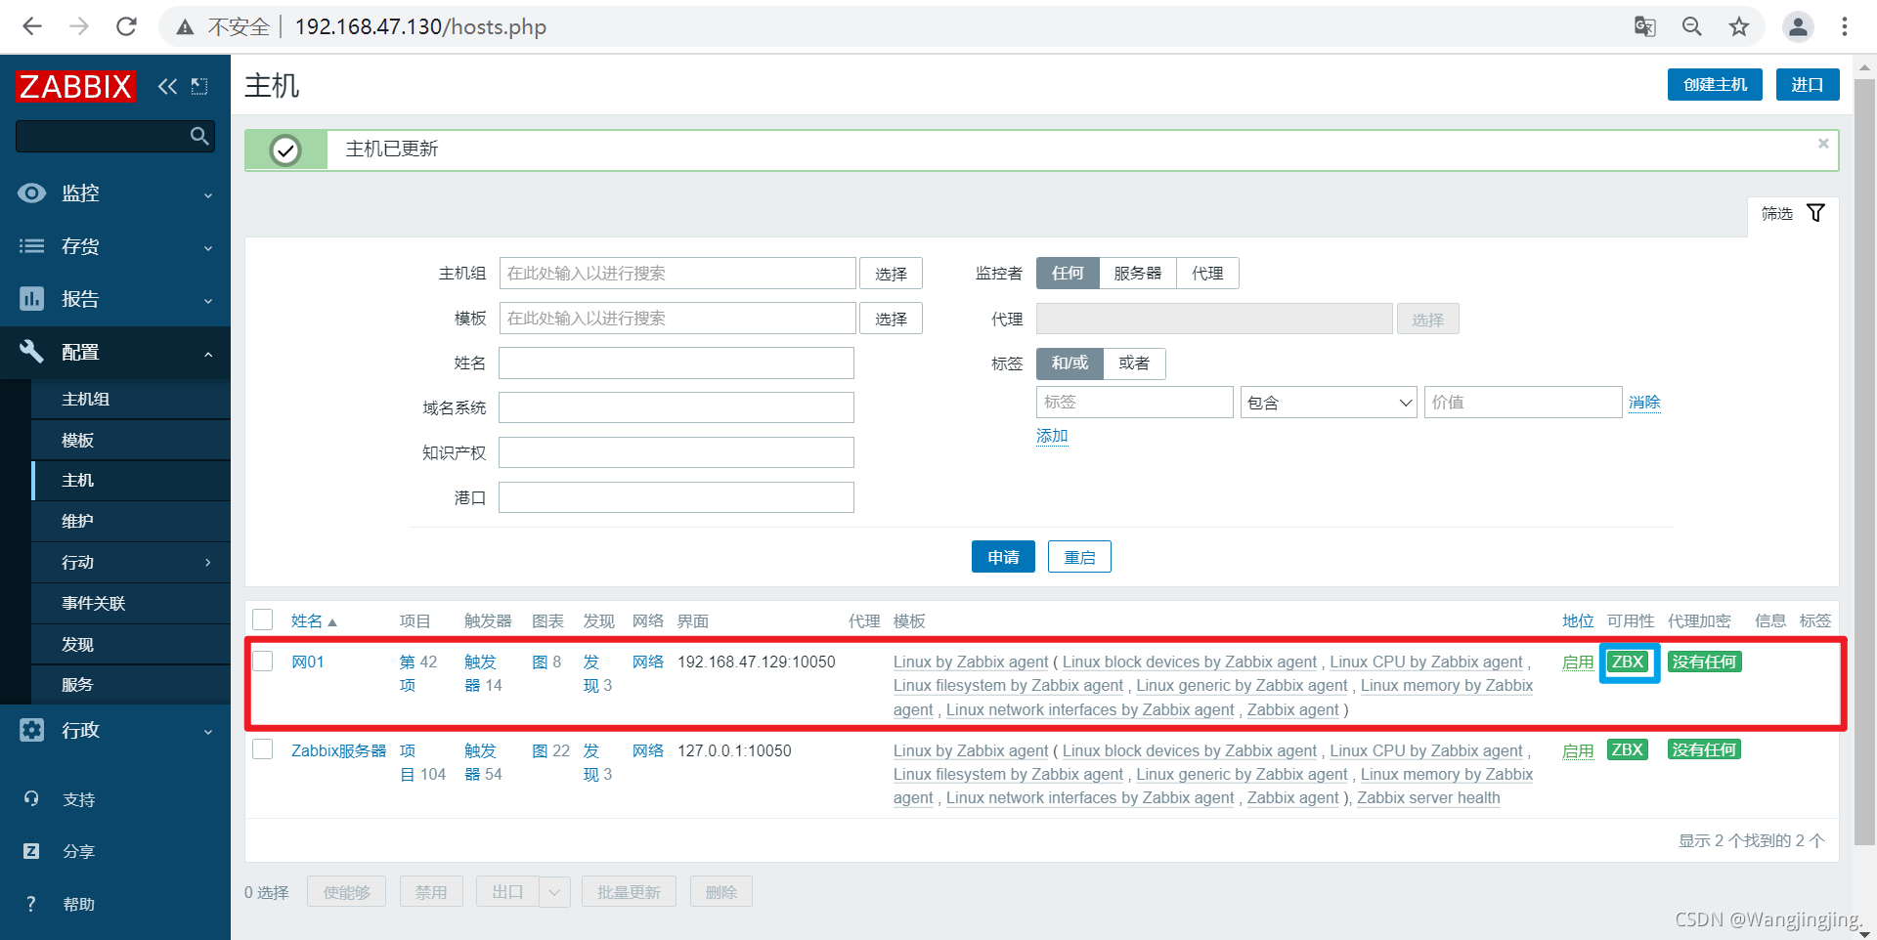The height and width of the screenshot is (940, 1877).
Task: Click the sidebar search magnifier icon
Action: pos(199,136)
